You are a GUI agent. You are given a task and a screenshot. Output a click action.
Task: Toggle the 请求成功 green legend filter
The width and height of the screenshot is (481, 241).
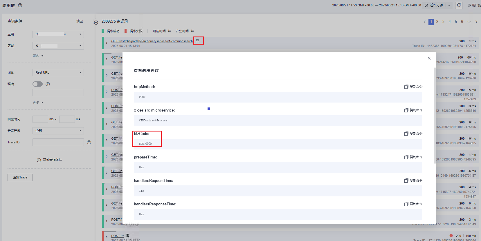(x=111, y=31)
